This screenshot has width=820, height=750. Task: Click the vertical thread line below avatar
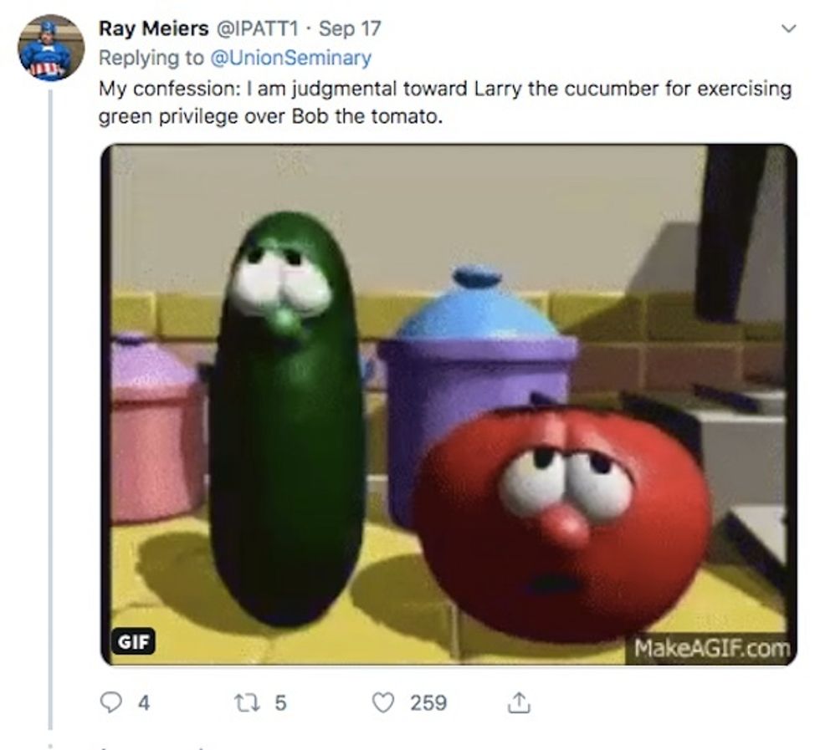click(x=50, y=401)
